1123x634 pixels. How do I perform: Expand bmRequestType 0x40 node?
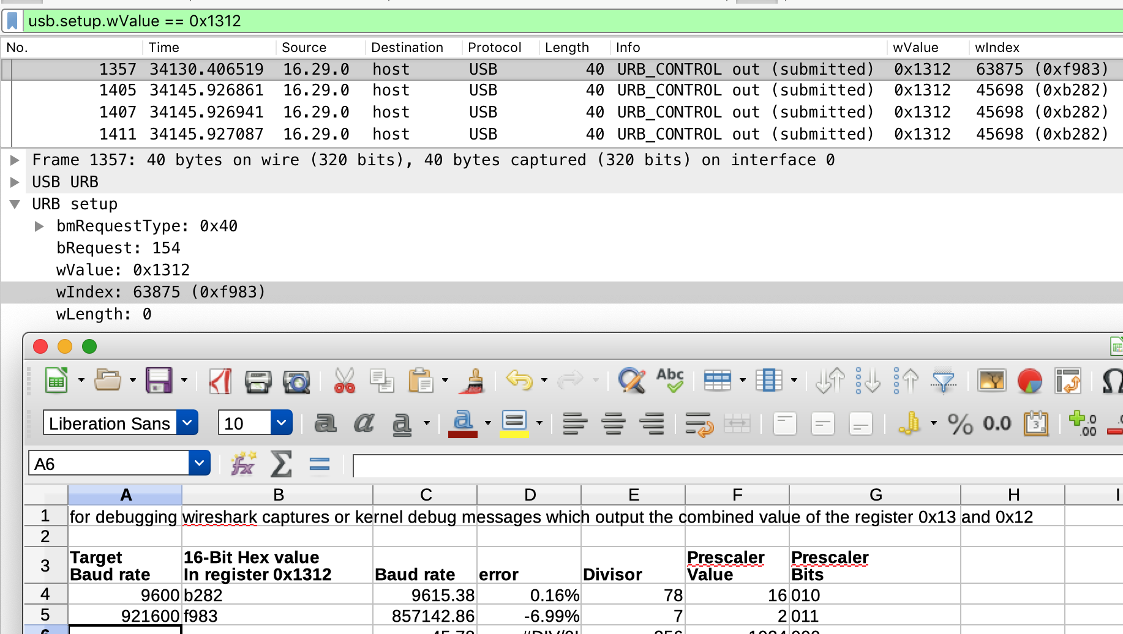point(39,226)
